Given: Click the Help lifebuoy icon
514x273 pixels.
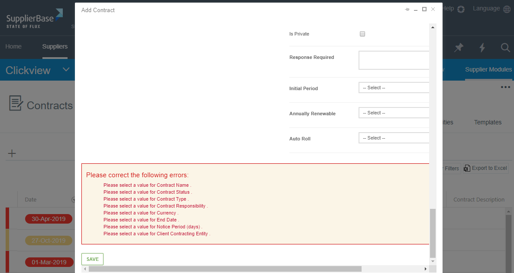Looking at the screenshot, I should pyautogui.click(x=461, y=9).
